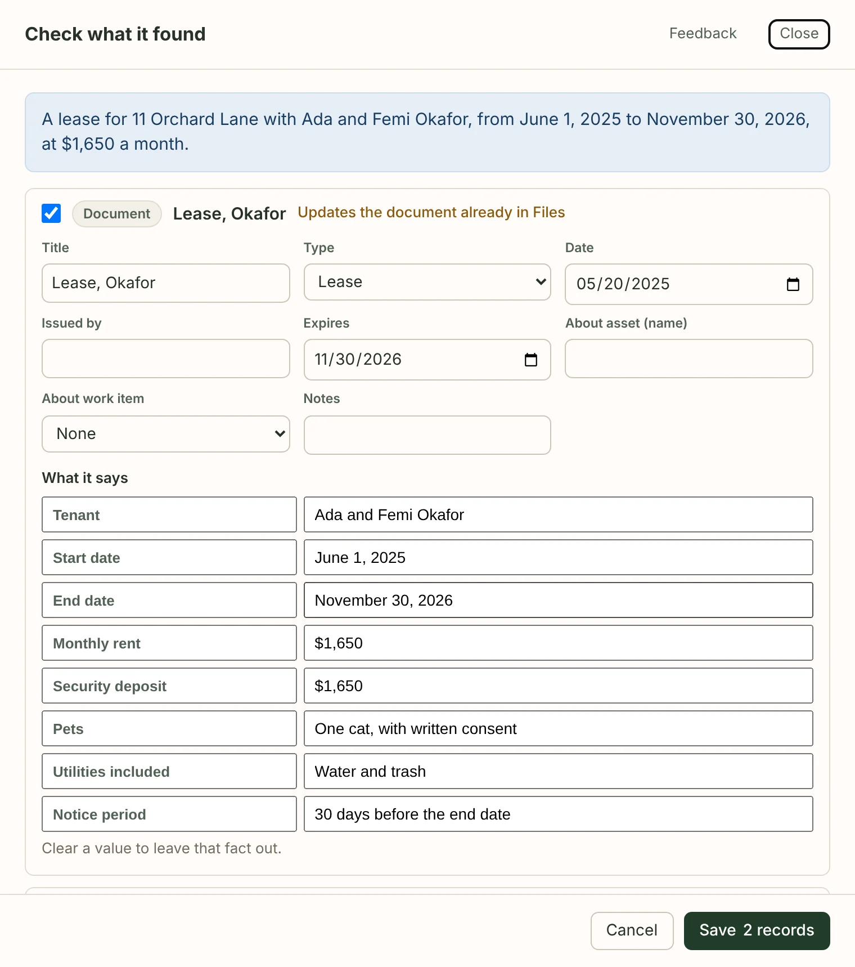Open the Type dropdown showing Lease
Image resolution: width=855 pixels, height=967 pixels.
[427, 282]
